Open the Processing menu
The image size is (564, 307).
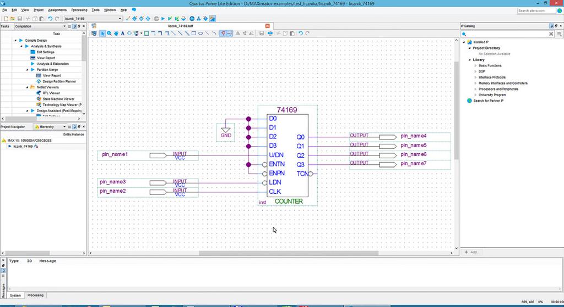tap(79, 10)
